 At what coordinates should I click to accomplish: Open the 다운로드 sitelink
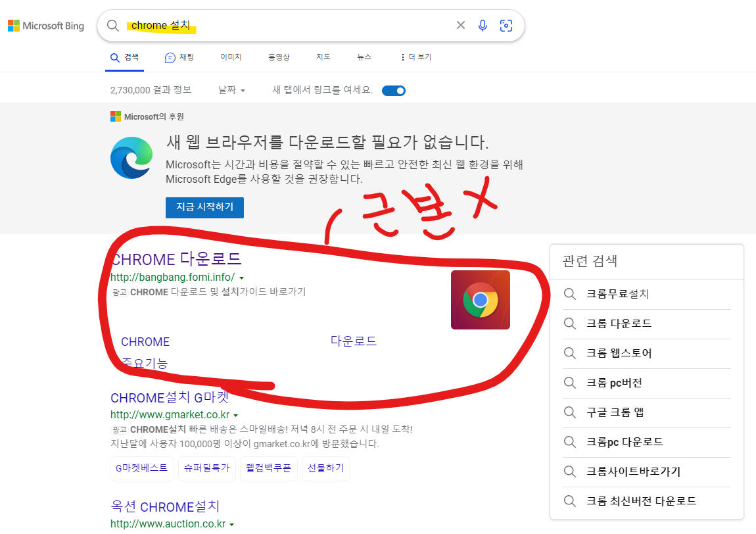pos(354,341)
